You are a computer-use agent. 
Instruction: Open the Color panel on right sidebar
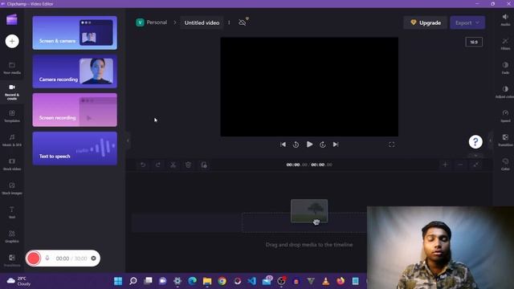click(505, 164)
